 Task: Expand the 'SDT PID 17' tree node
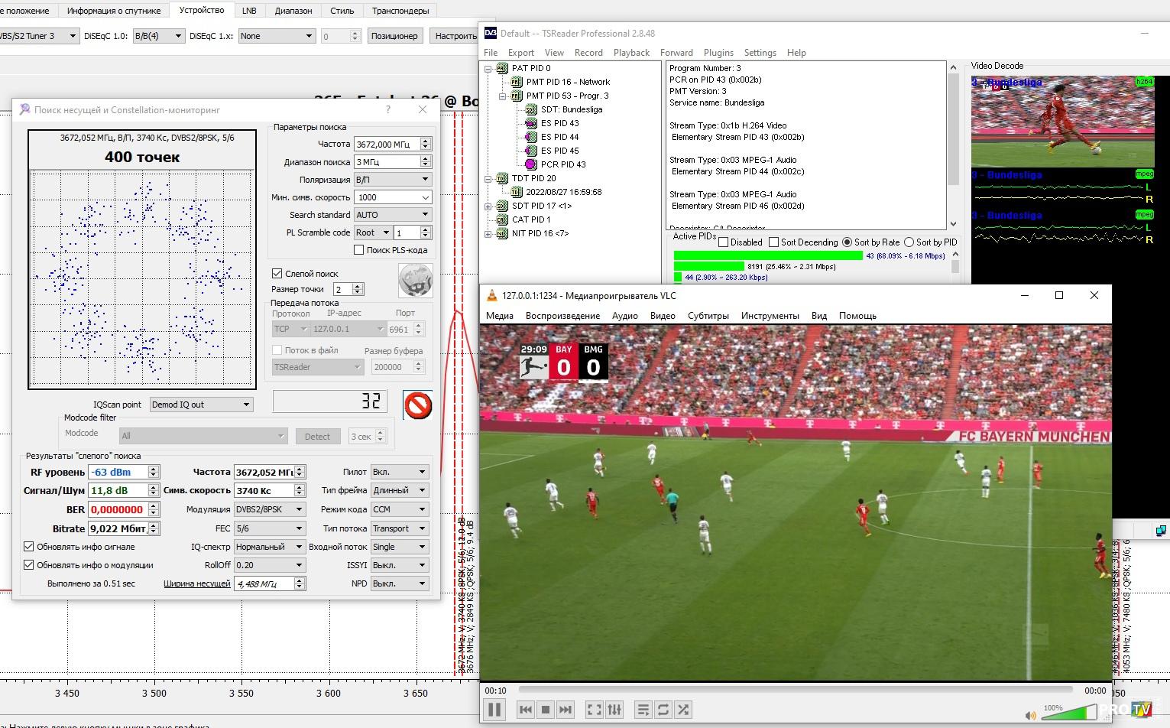[x=488, y=206]
